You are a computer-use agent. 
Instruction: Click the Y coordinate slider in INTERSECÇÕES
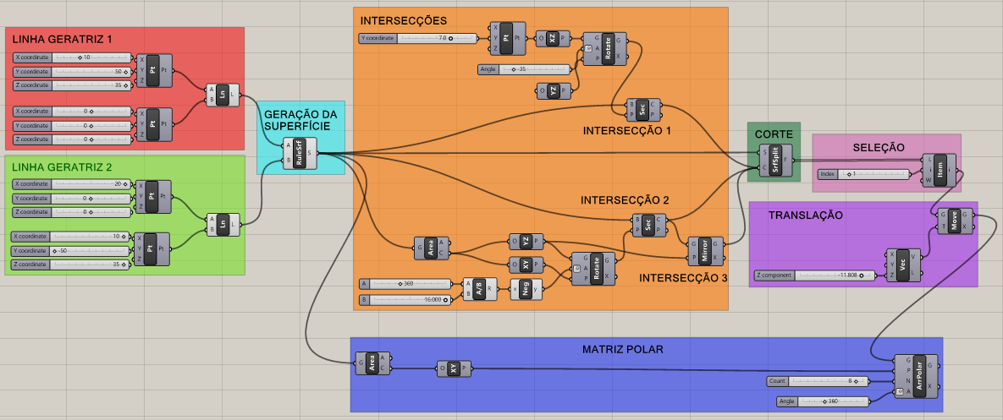coord(415,38)
